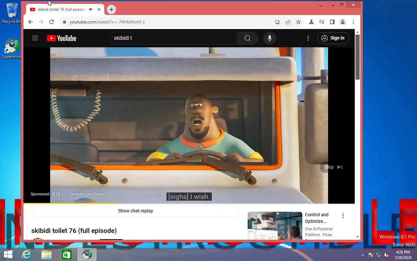Install app icon in address bar
The width and height of the screenshot is (417, 261).
278,22
